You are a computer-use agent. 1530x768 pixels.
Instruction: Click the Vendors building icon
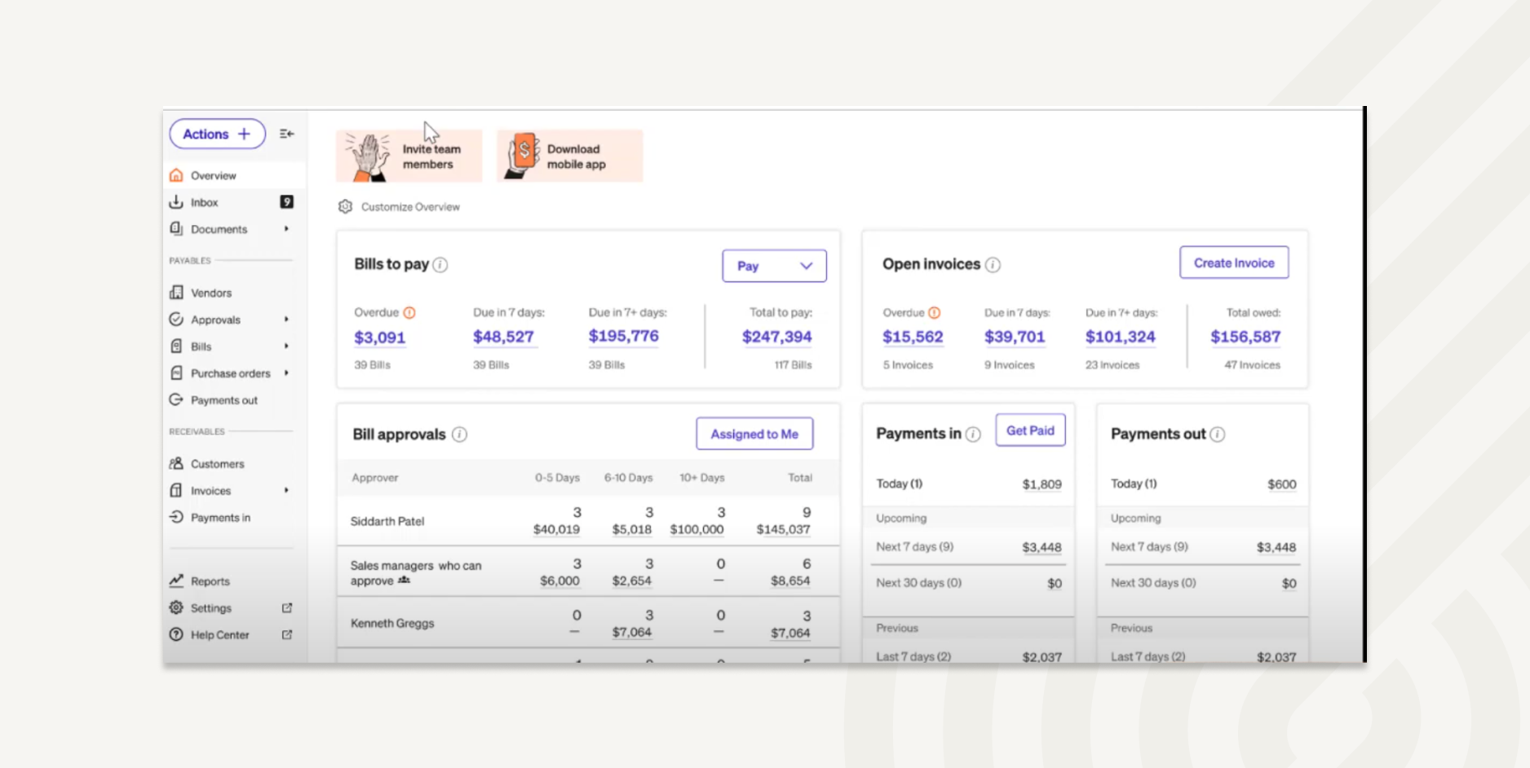pos(176,292)
